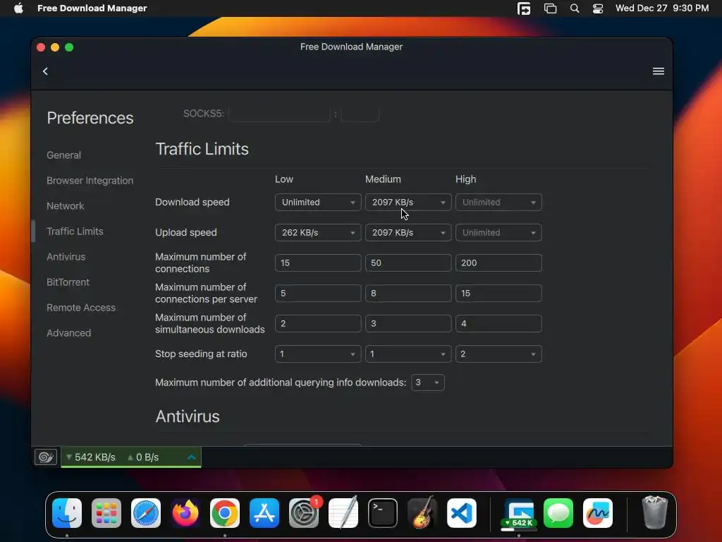Open Medium upload speed dropdown
Screen dimensions: 722x542
[x=408, y=233]
